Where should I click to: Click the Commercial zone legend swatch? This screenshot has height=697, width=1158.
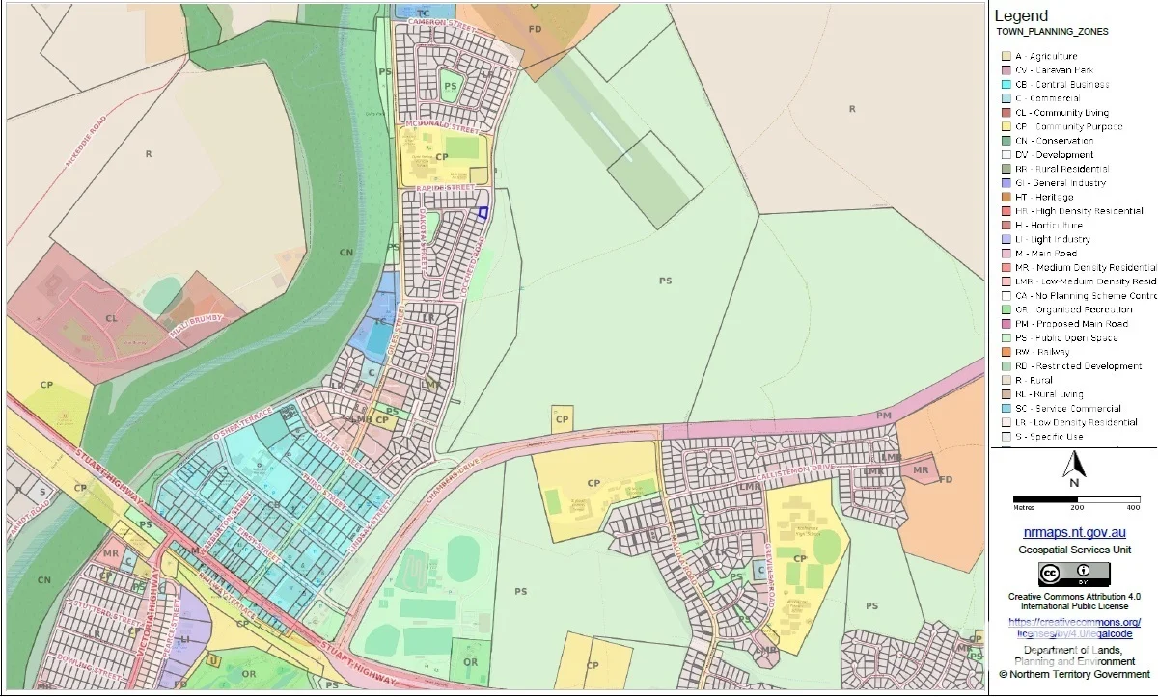coord(1006,98)
